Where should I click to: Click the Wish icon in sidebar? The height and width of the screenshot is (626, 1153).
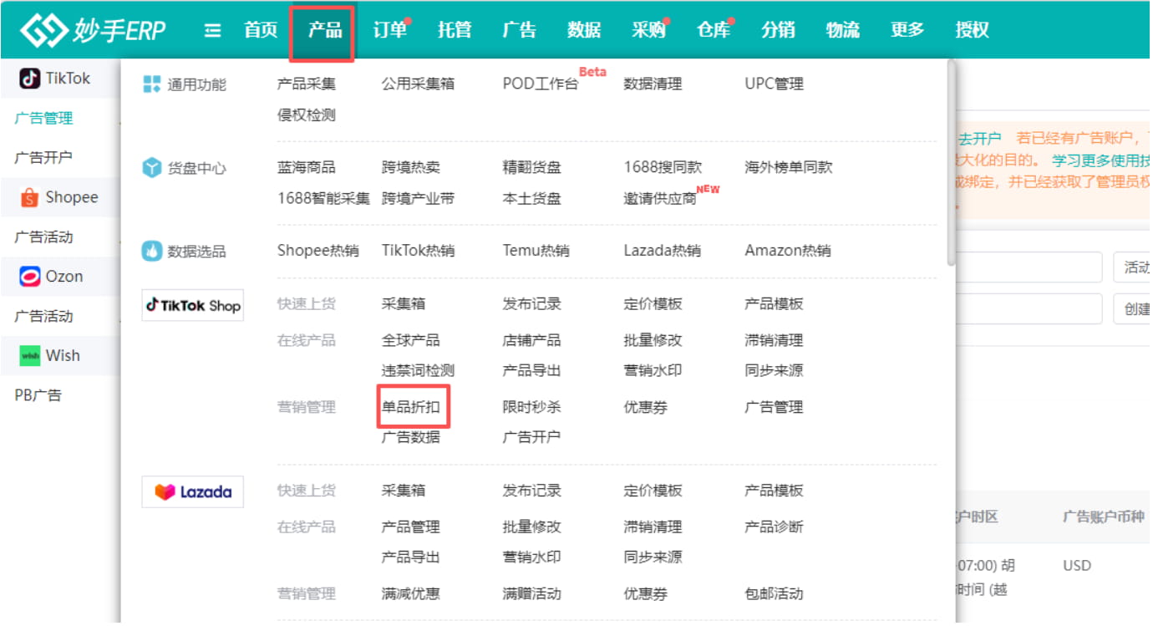tap(30, 356)
